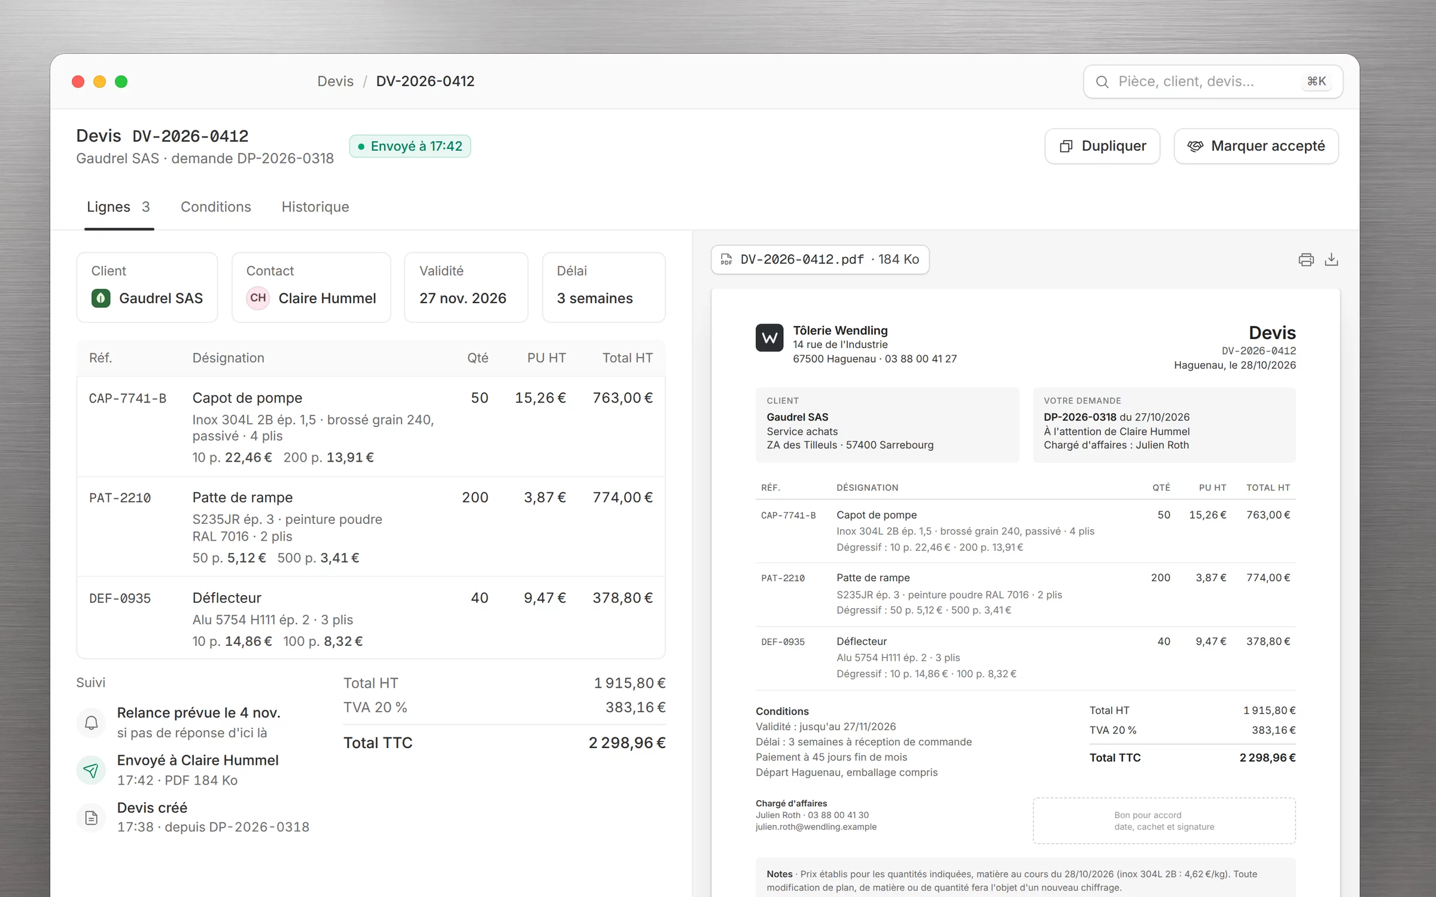Click julien.roth@wendling.example in the PDF
1436x897 pixels.
click(816, 827)
